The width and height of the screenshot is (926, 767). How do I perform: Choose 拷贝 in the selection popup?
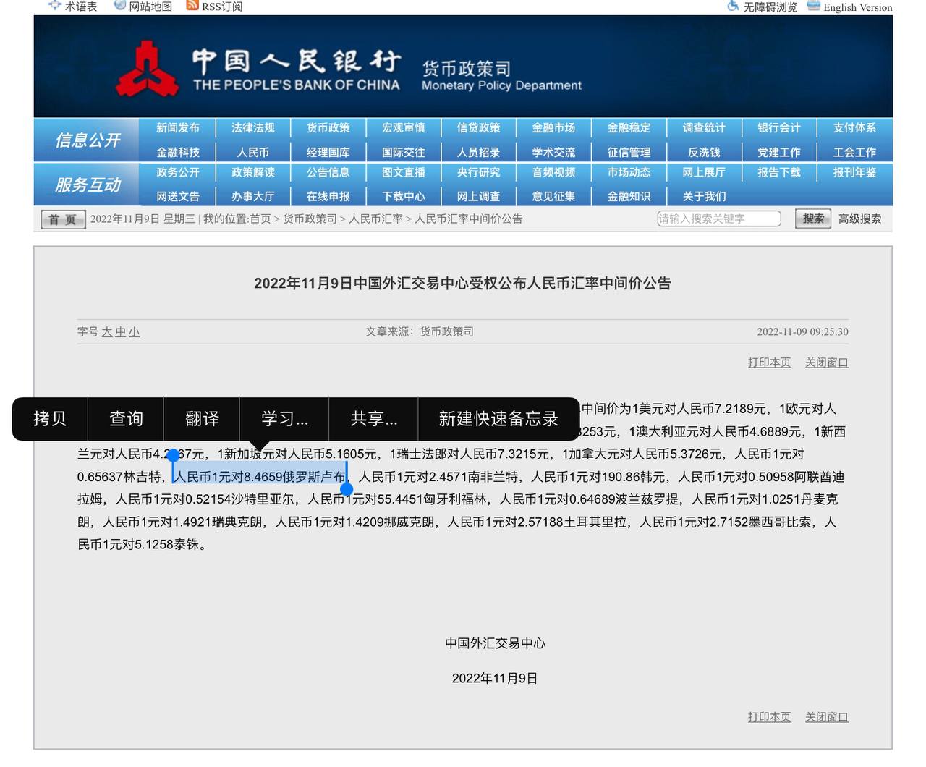pyautogui.click(x=50, y=419)
